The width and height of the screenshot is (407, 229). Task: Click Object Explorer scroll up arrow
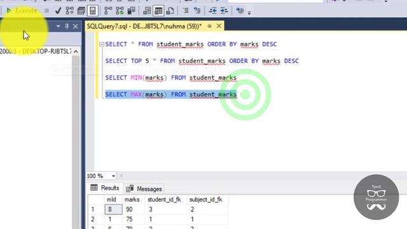pyautogui.click(x=76, y=52)
